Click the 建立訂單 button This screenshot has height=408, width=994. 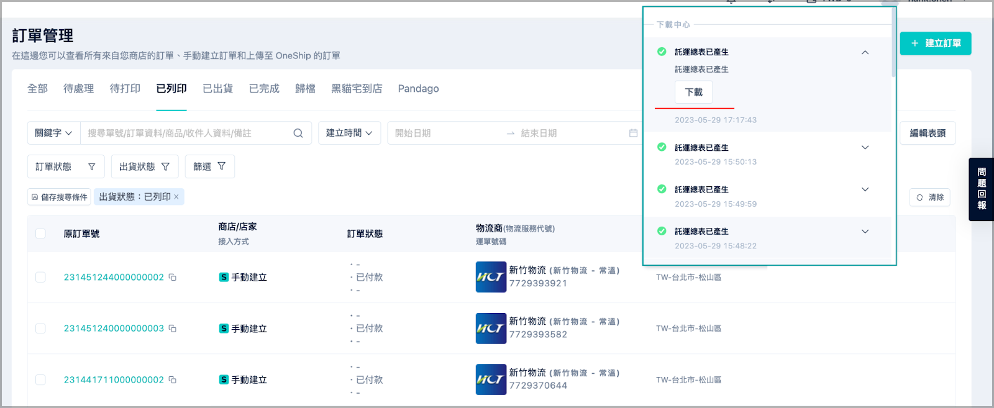tap(935, 43)
